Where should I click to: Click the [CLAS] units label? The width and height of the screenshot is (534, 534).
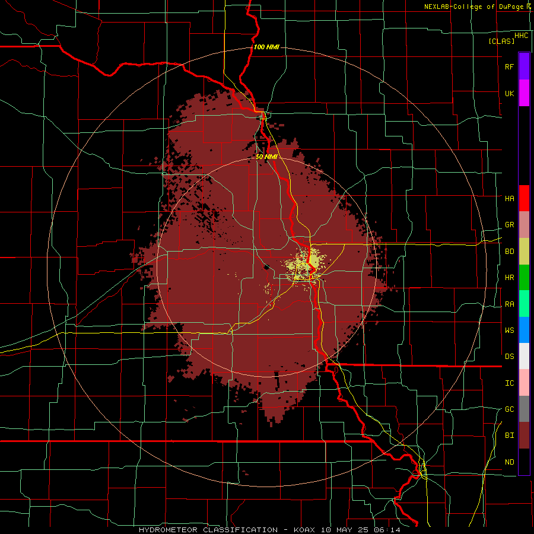point(501,41)
